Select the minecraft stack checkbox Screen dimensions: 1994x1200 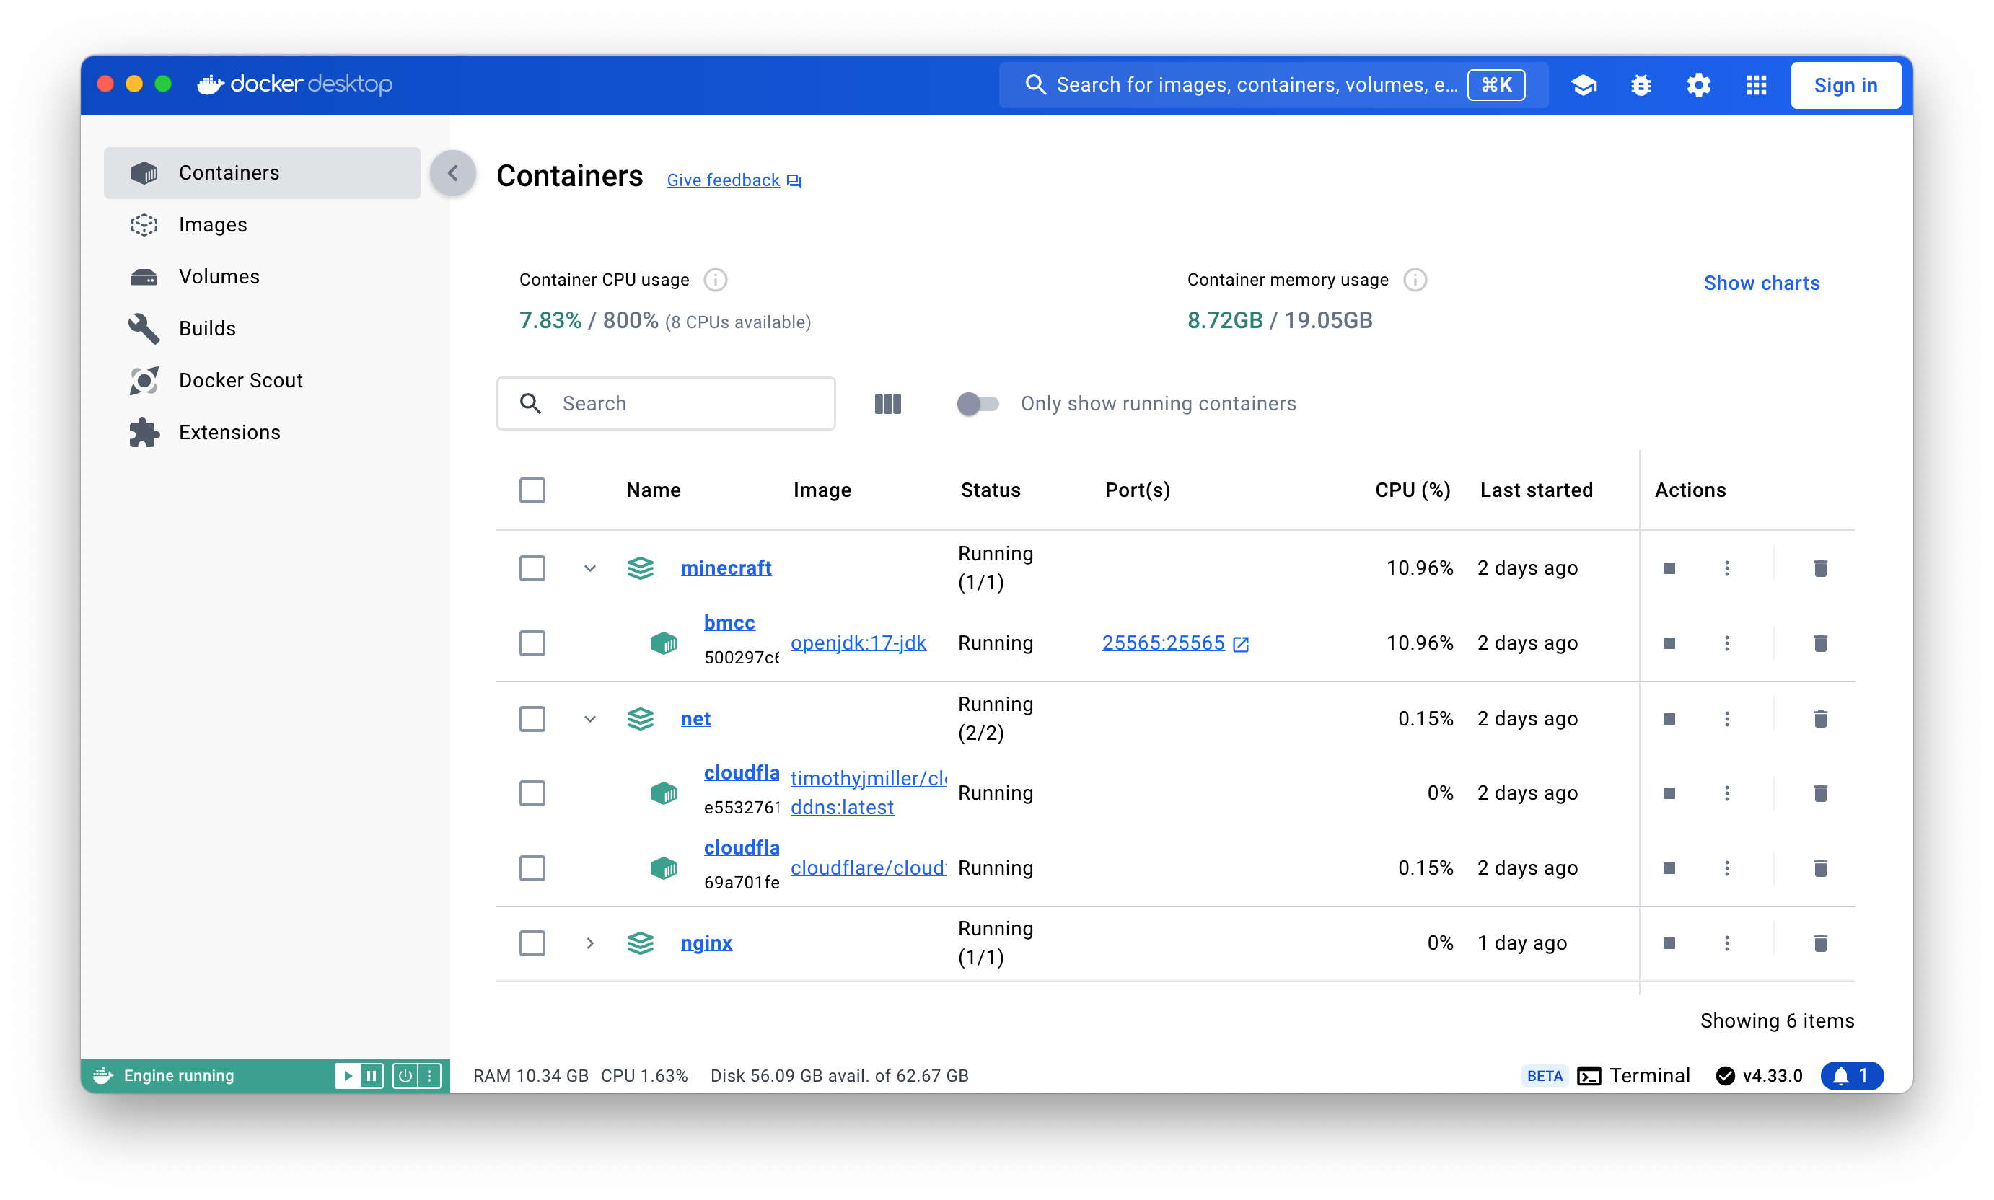[532, 568]
